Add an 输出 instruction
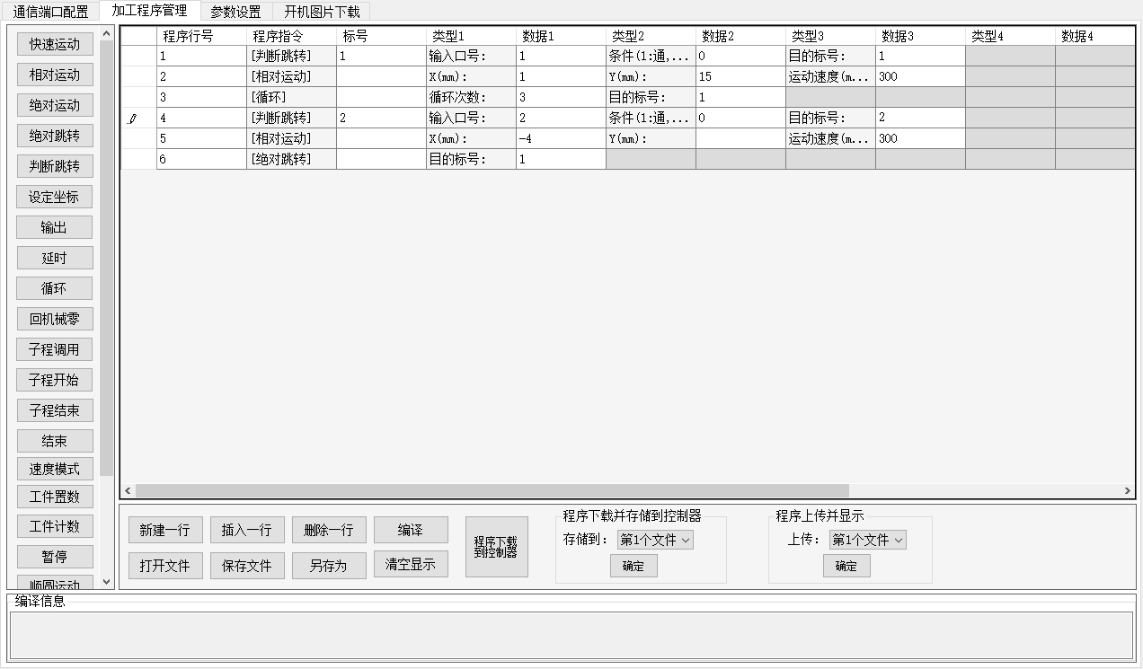Viewport: 1143px width, 669px height. 55,227
